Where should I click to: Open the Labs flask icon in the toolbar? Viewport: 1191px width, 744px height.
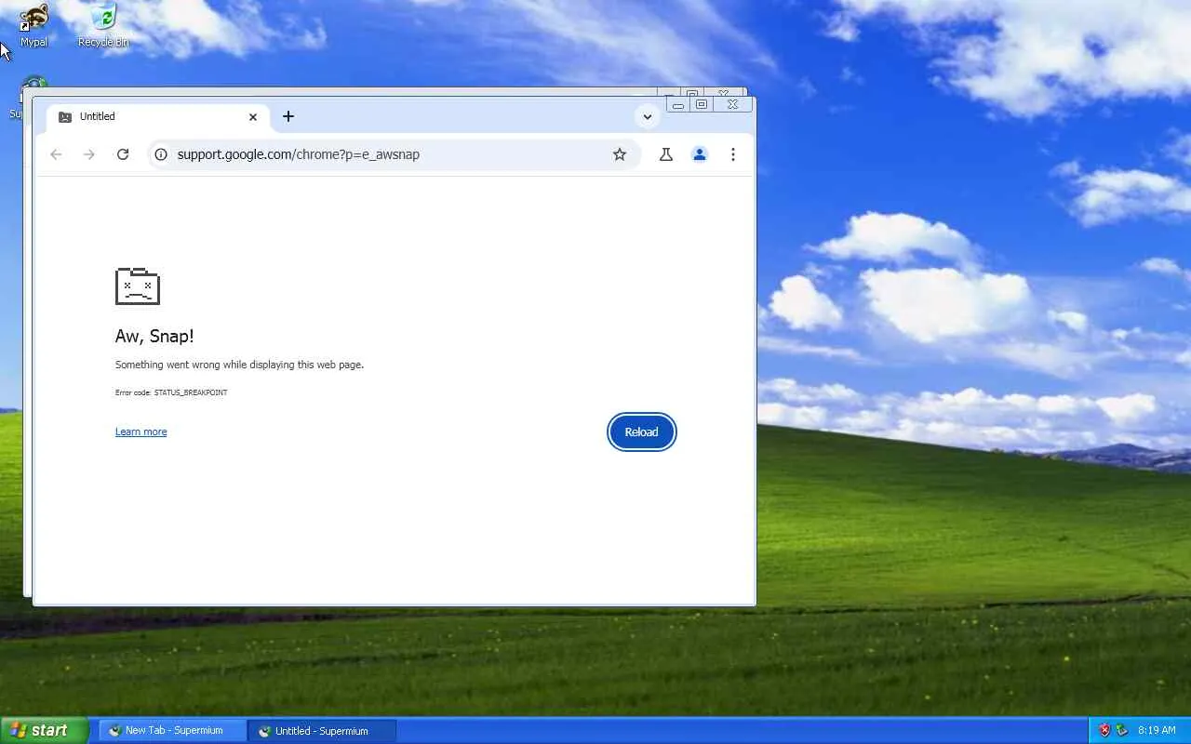click(666, 154)
